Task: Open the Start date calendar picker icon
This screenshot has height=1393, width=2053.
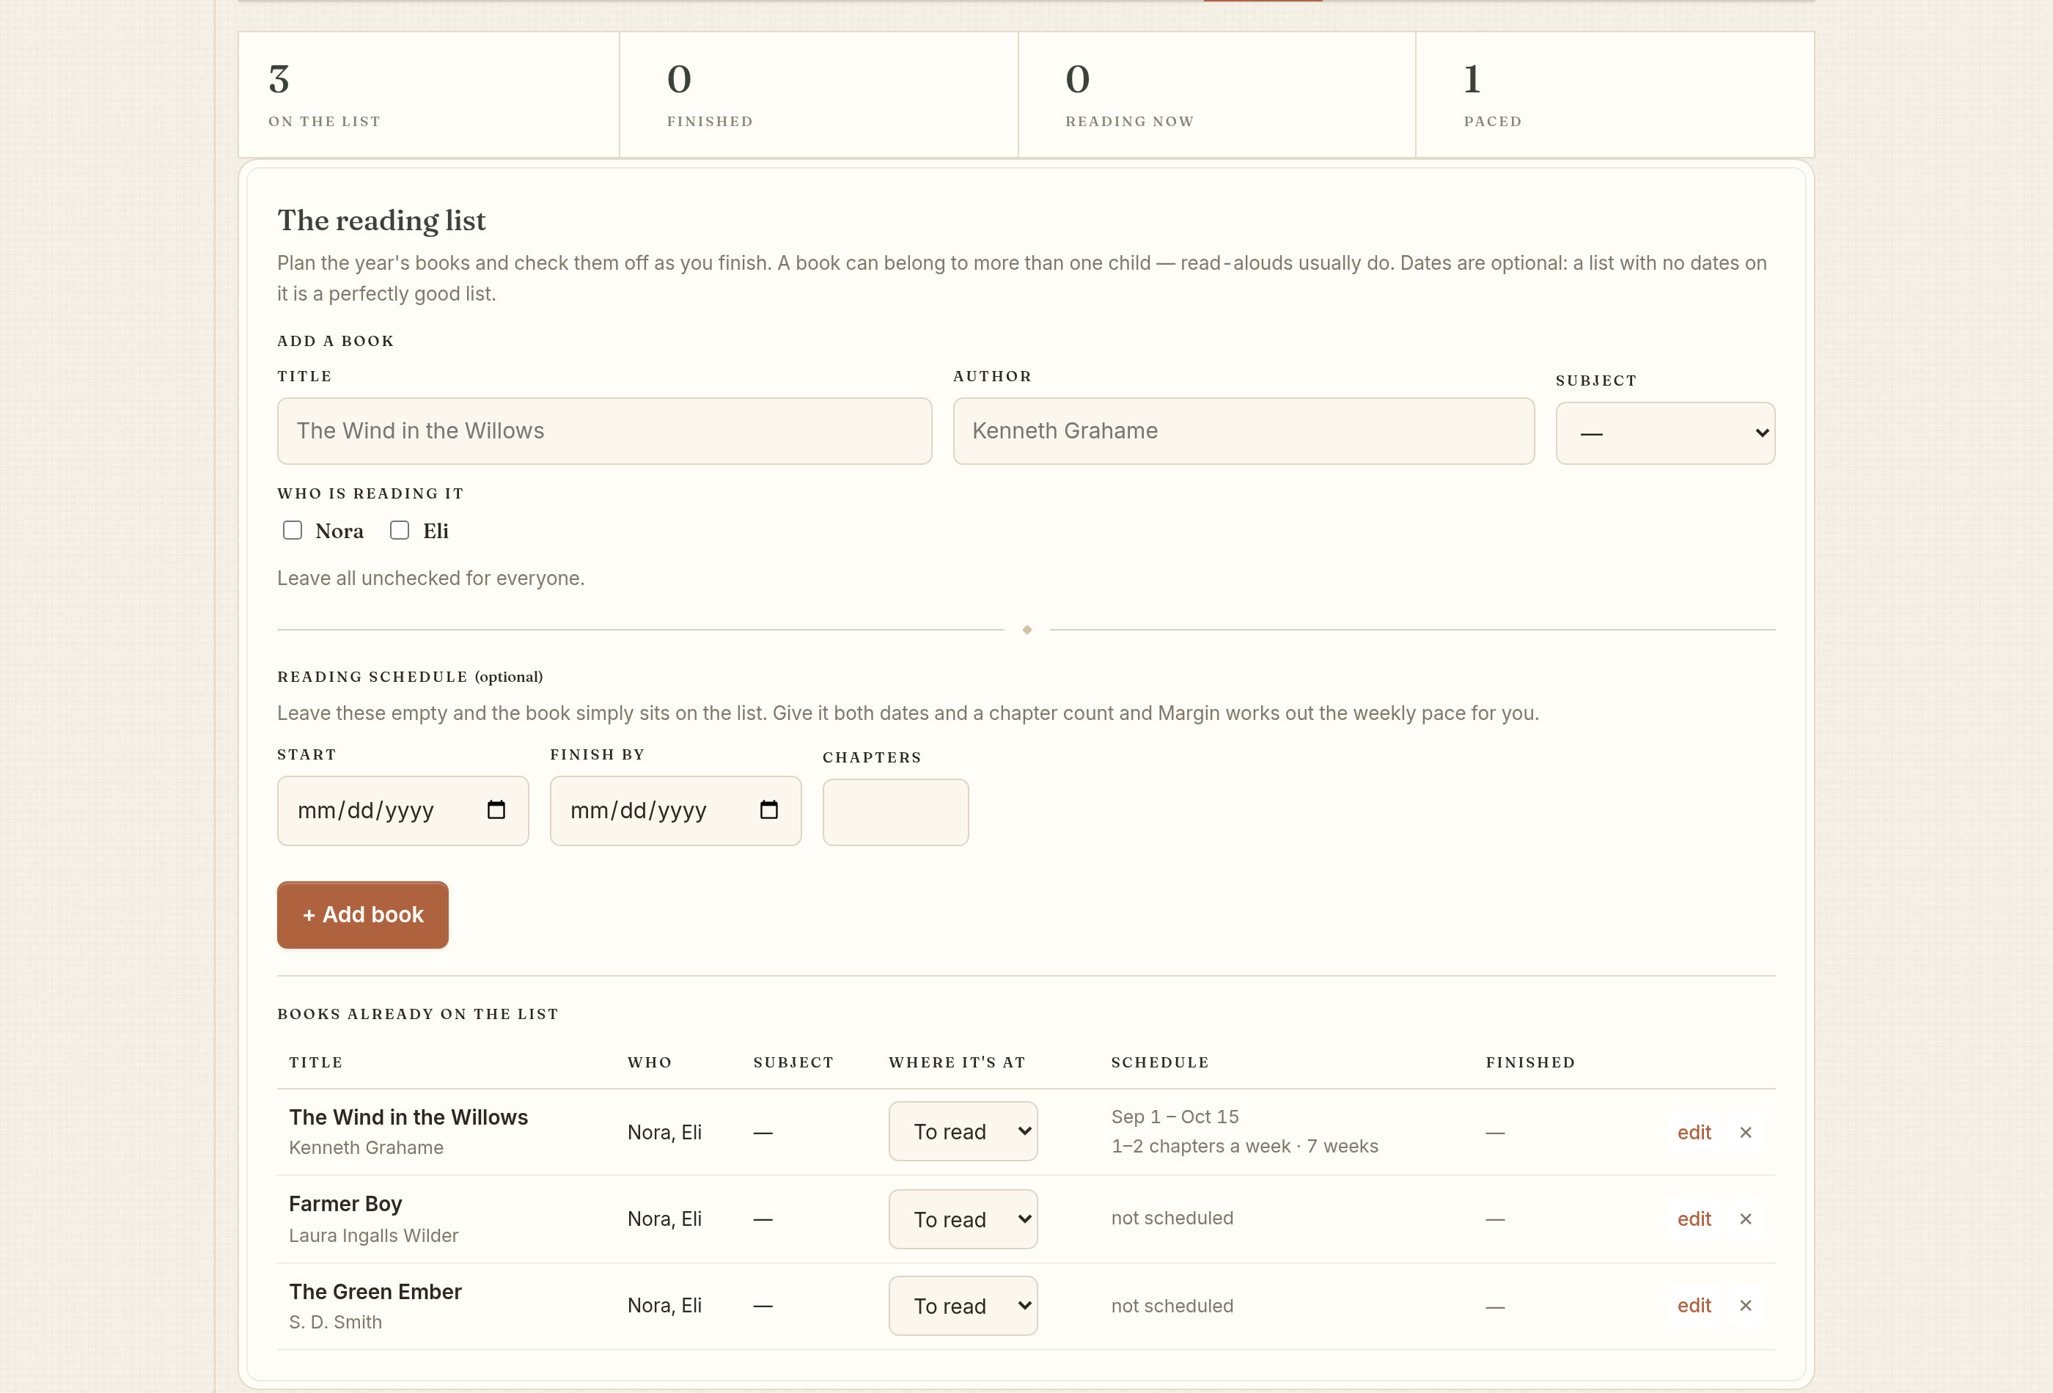Action: coord(496,810)
